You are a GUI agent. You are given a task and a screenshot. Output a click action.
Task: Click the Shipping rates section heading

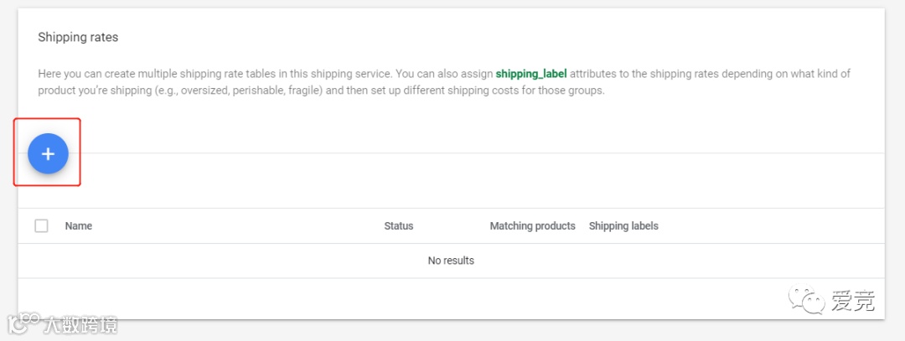[78, 38]
